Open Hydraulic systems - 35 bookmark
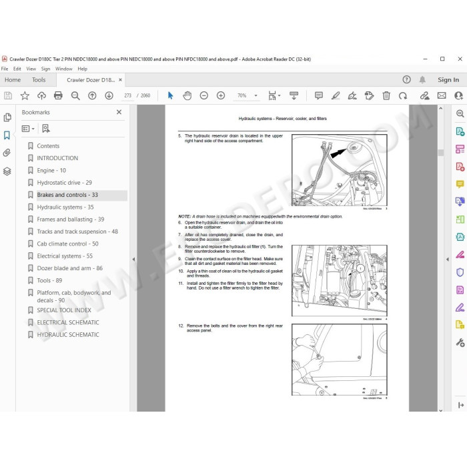 (65, 207)
